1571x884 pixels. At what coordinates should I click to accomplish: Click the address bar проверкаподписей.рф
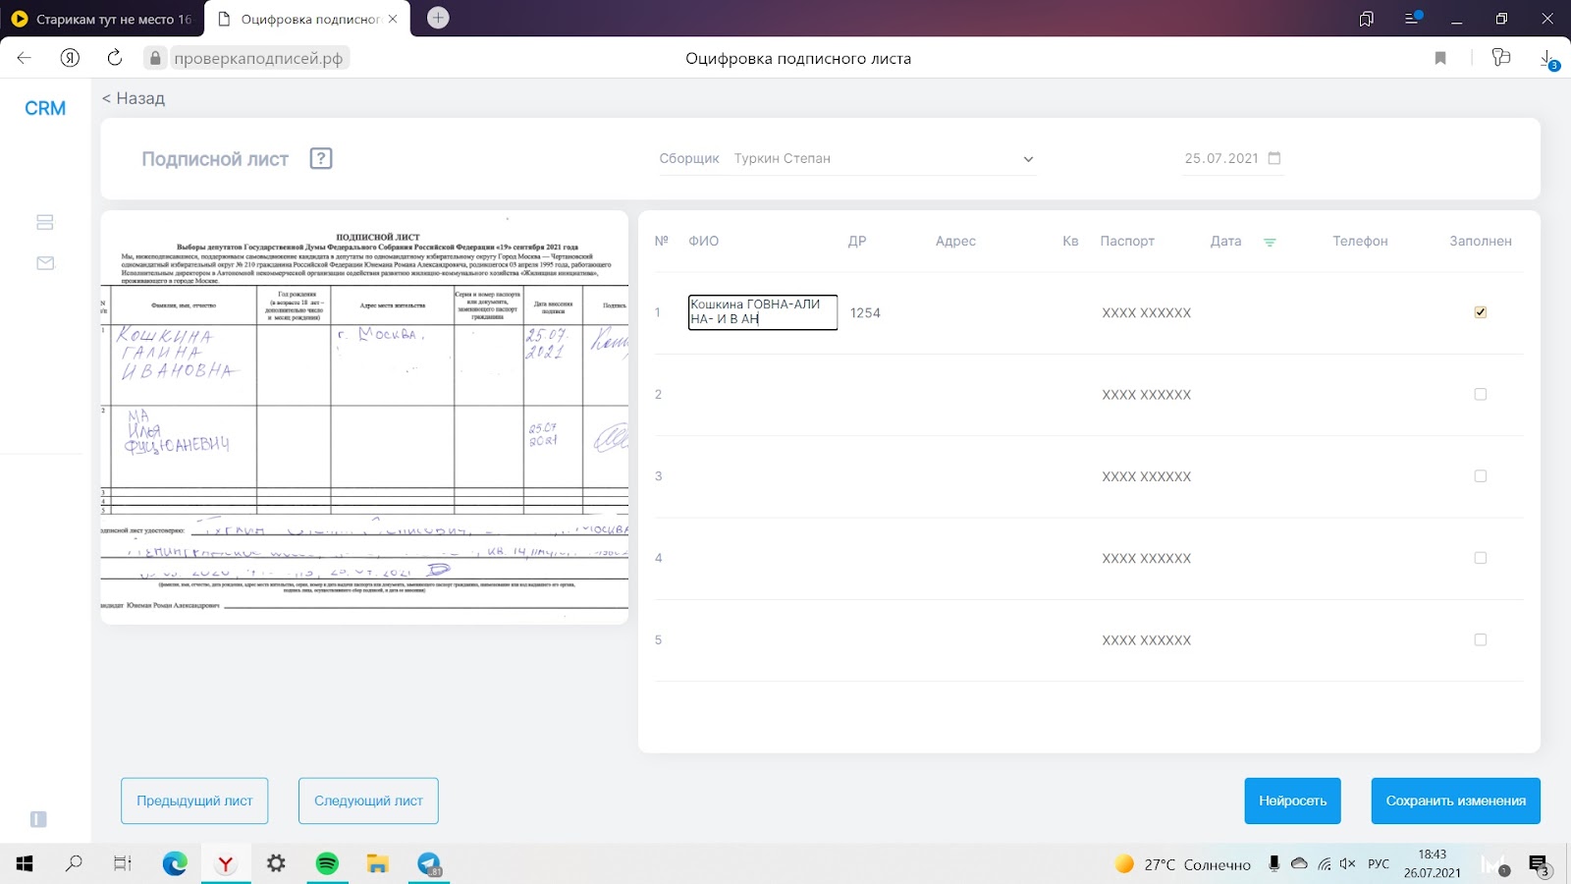click(x=257, y=58)
